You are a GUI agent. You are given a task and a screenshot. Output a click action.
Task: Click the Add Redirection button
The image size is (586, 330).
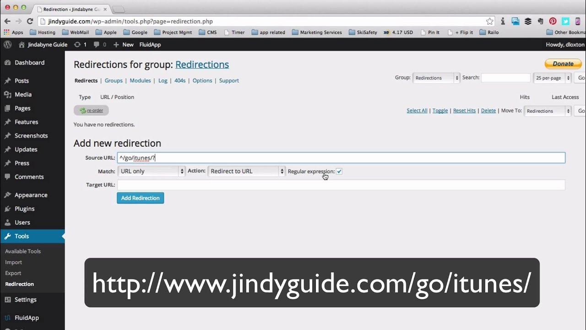click(140, 198)
